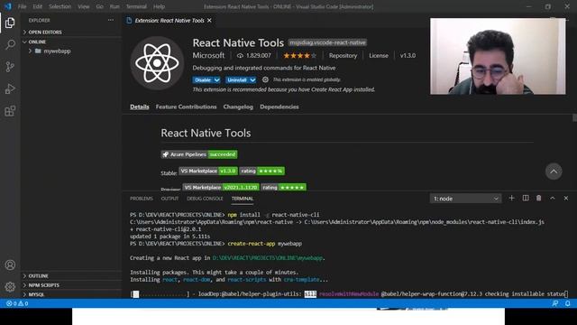Select Extension: React Native Tools editor tab
Viewport: 577px width, 325px height.
tap(169, 20)
